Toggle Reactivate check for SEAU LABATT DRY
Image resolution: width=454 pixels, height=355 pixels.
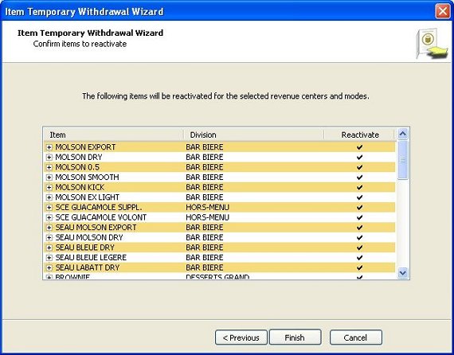click(359, 267)
